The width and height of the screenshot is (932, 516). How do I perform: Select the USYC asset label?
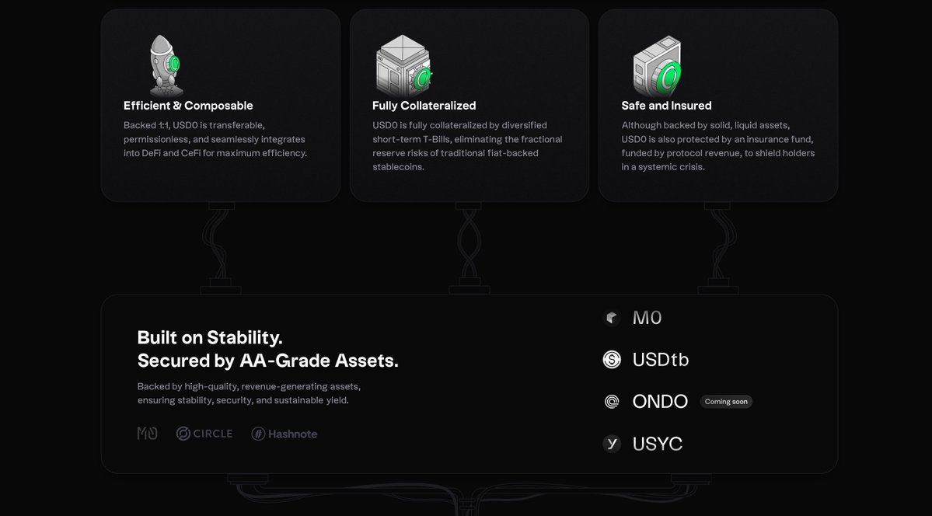pos(658,444)
